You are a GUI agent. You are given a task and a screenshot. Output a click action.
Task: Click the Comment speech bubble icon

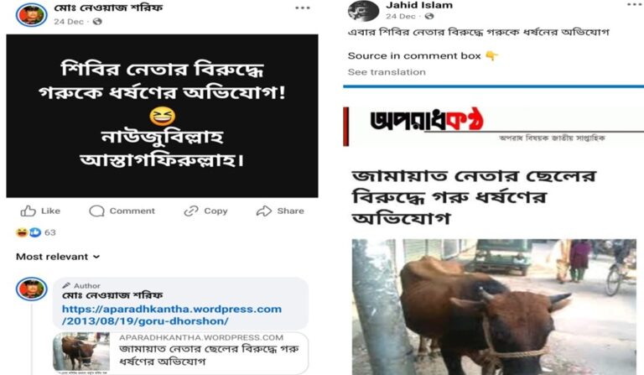tap(96, 211)
